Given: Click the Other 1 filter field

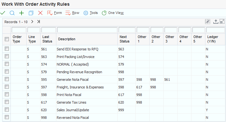Looking at the screenshot, I should (x=143, y=30).
